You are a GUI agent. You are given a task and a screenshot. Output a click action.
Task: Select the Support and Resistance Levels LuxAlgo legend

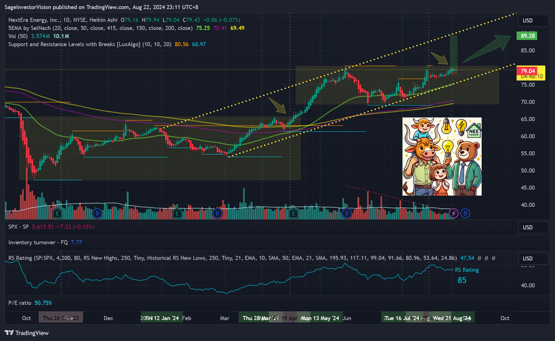[90, 44]
